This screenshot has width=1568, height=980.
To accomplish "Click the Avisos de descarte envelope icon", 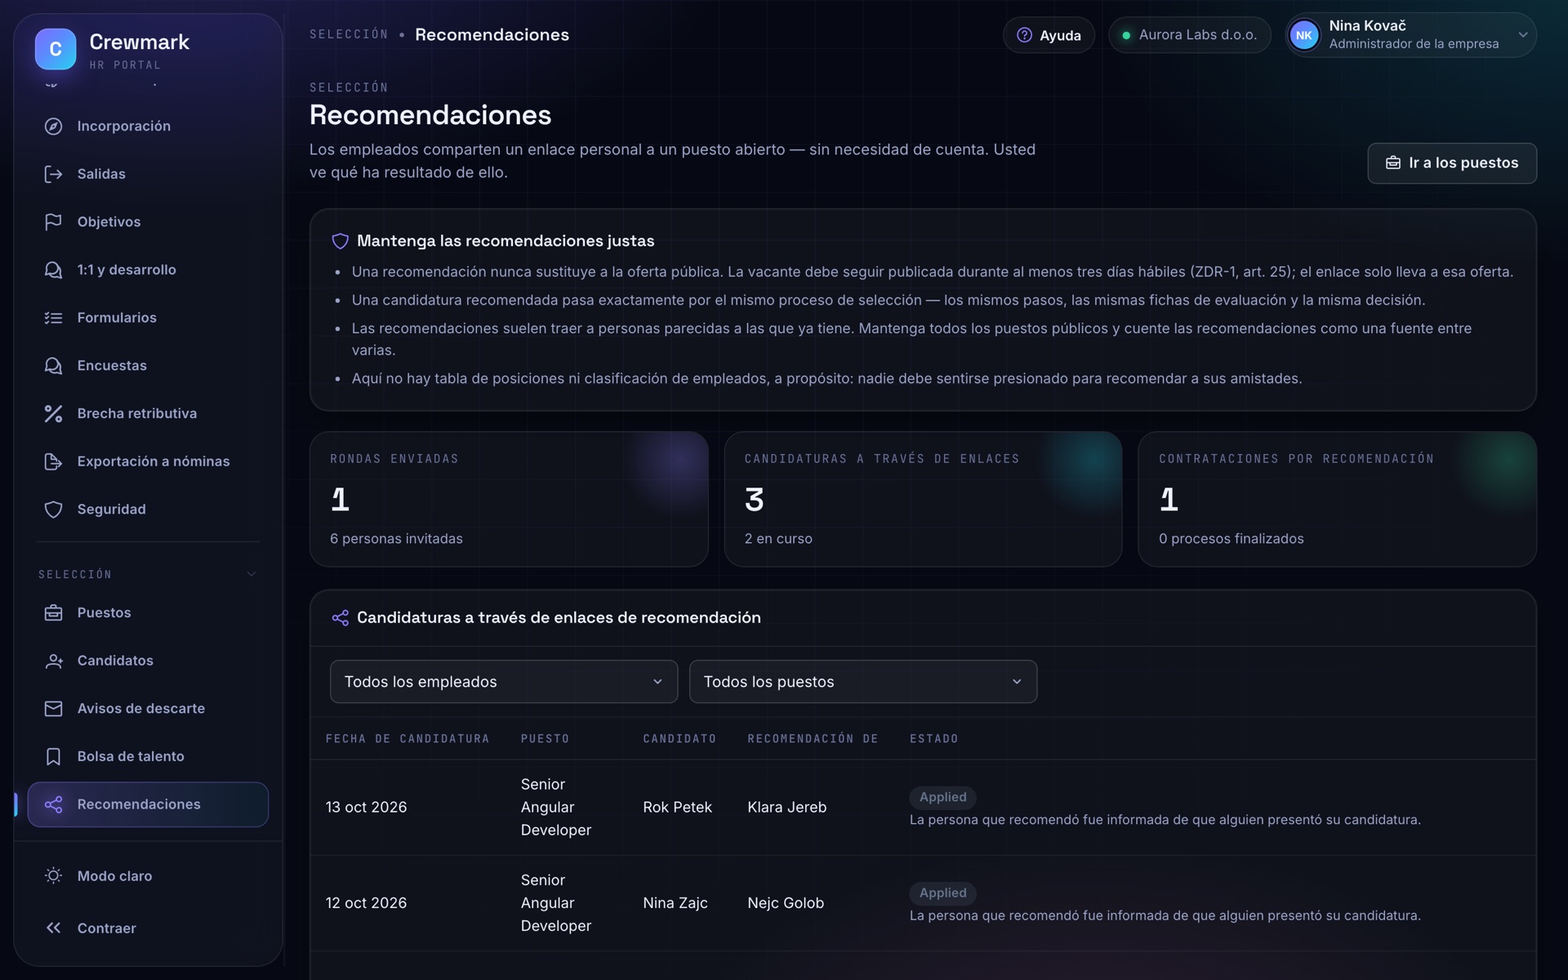I will (x=53, y=709).
